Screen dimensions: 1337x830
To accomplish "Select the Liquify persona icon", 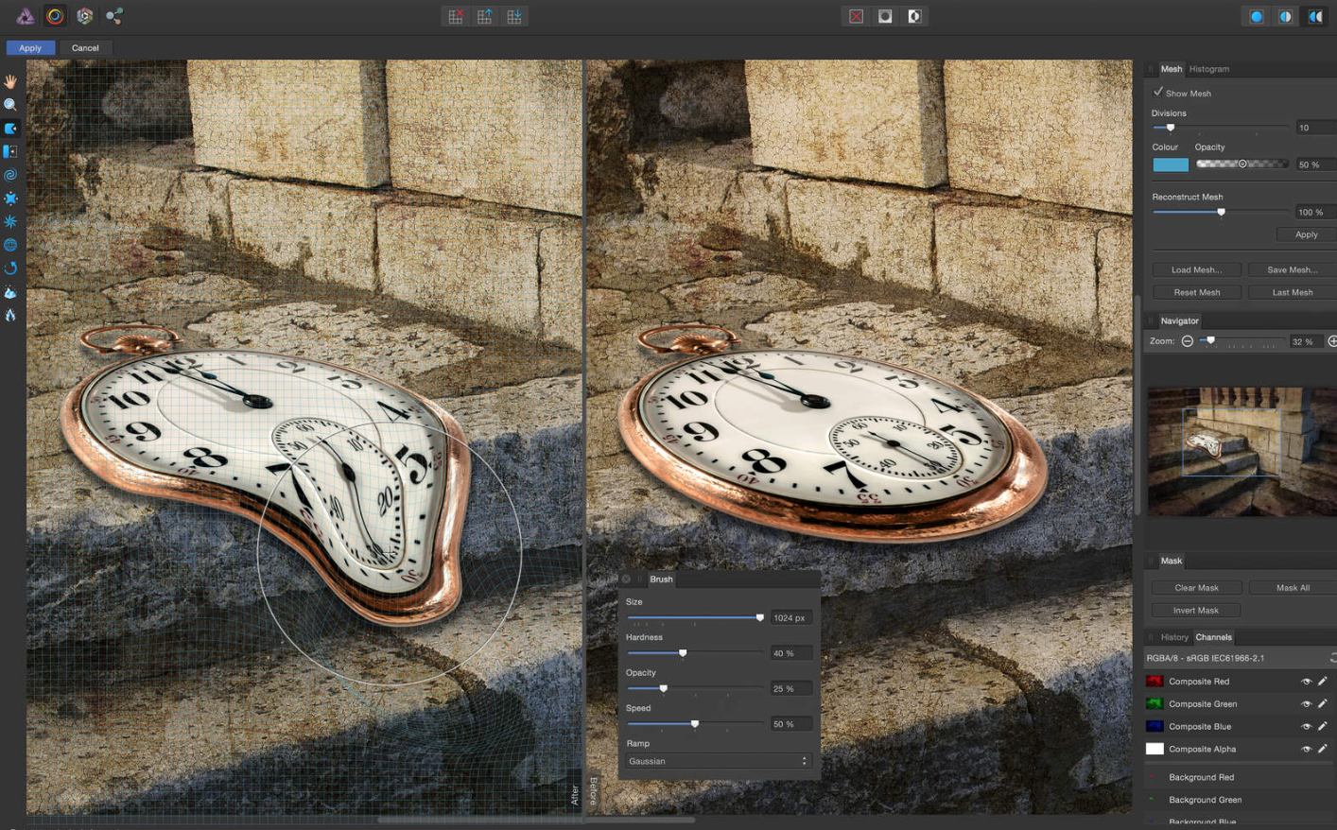I will pos(55,16).
